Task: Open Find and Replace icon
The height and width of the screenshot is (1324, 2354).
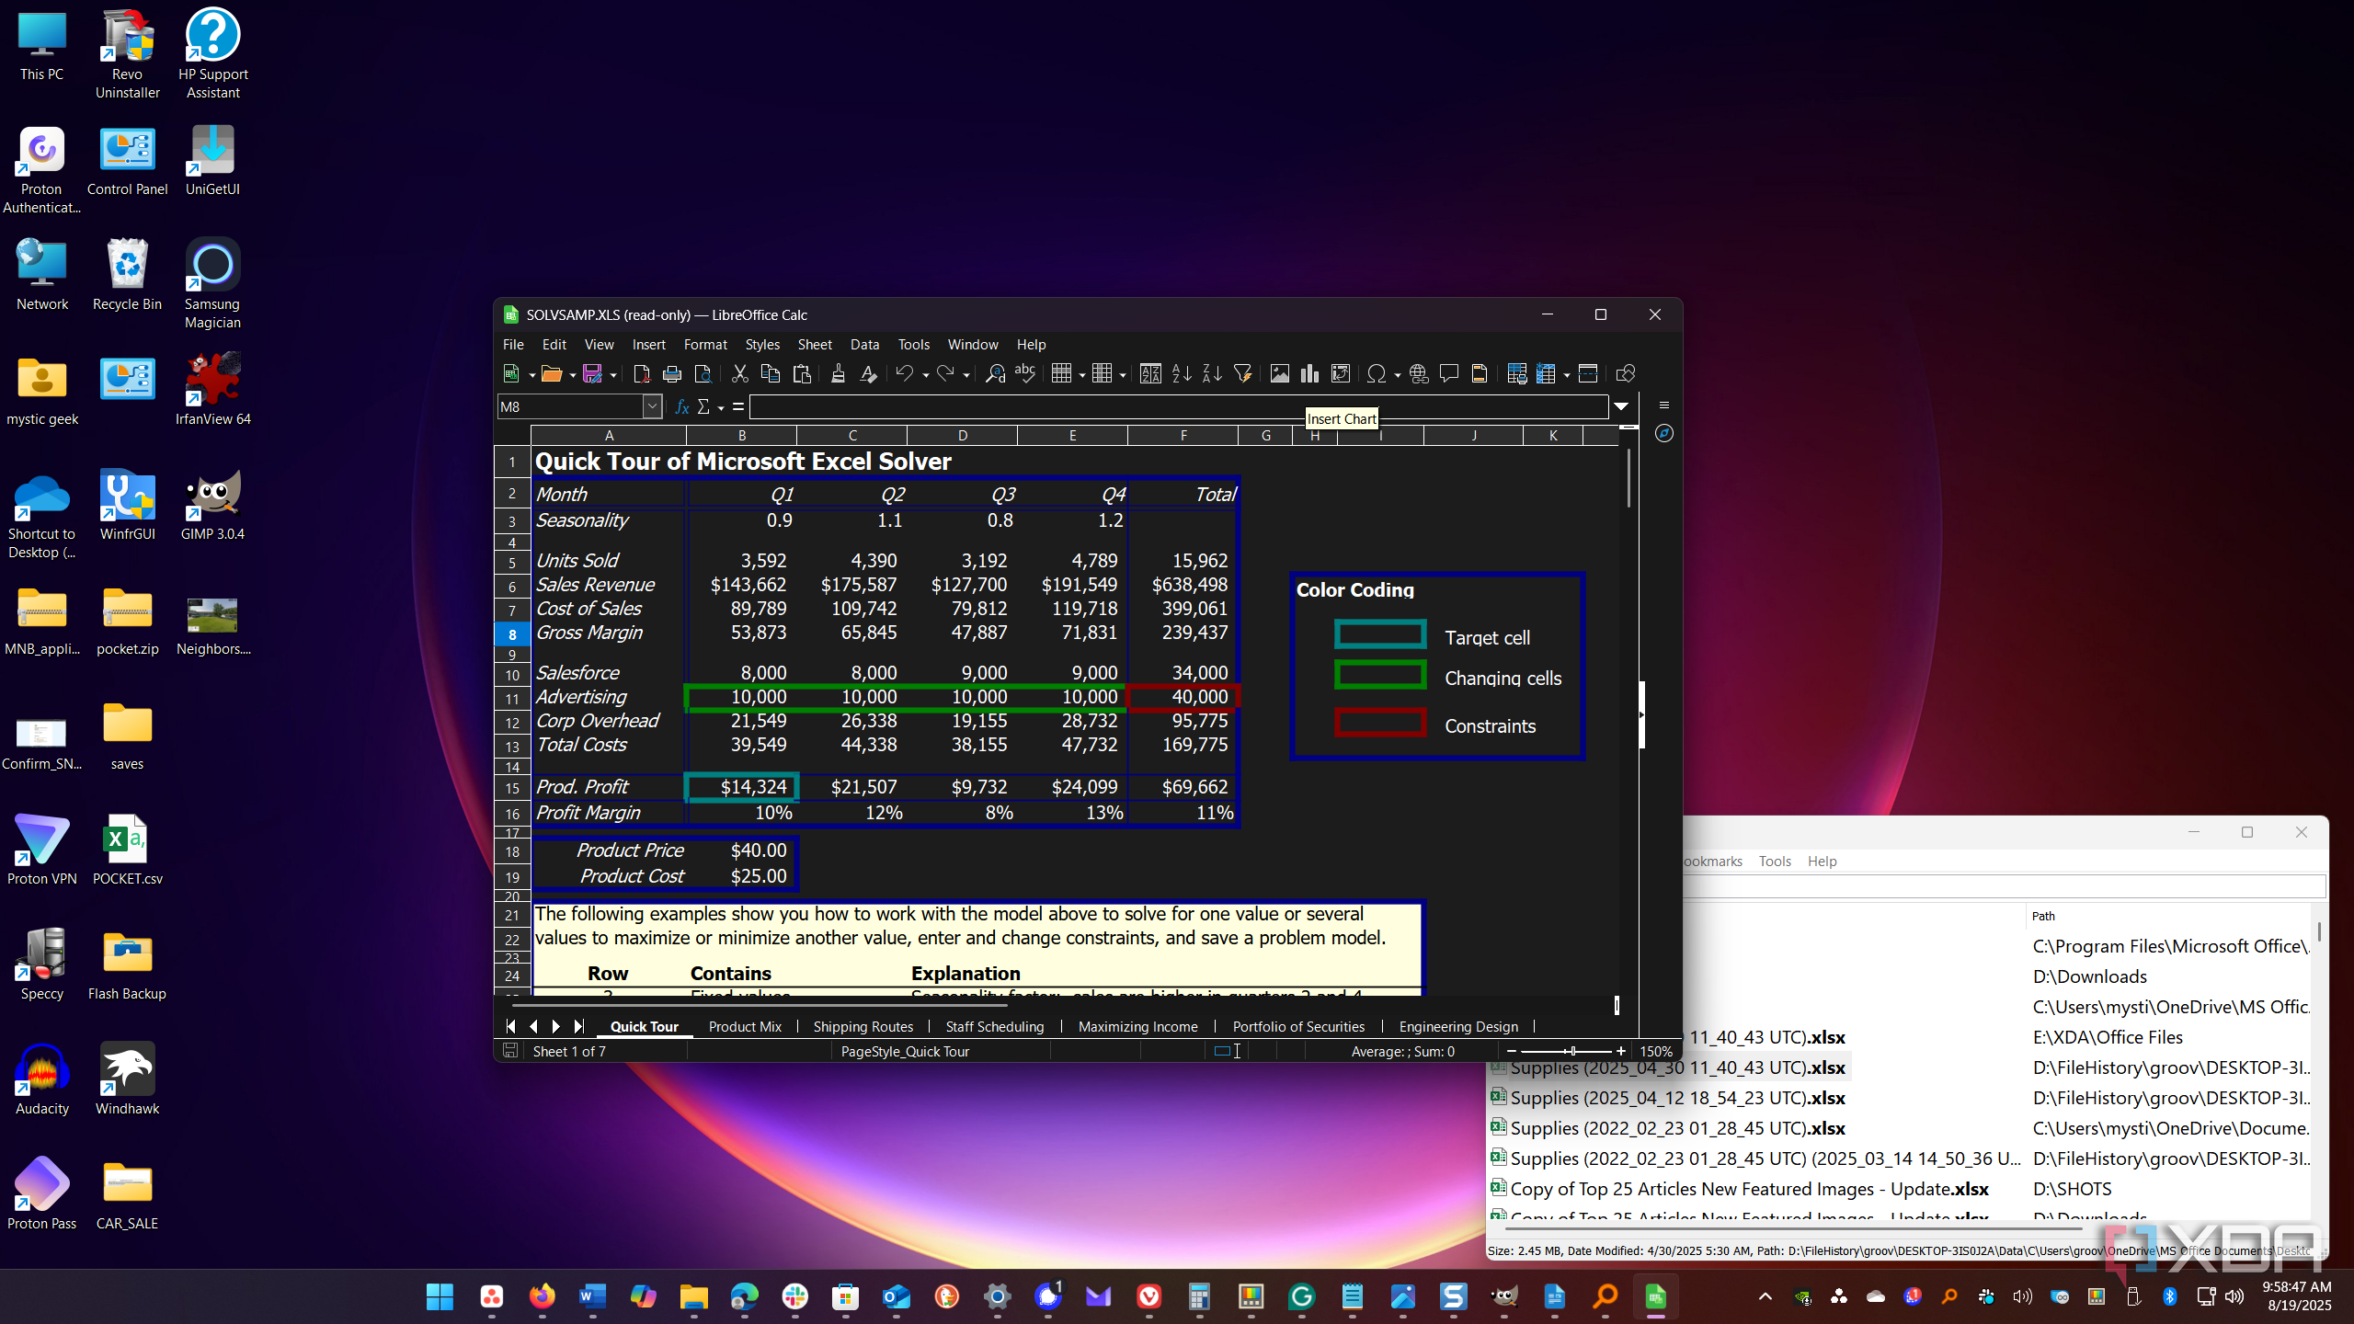Action: (x=995, y=374)
